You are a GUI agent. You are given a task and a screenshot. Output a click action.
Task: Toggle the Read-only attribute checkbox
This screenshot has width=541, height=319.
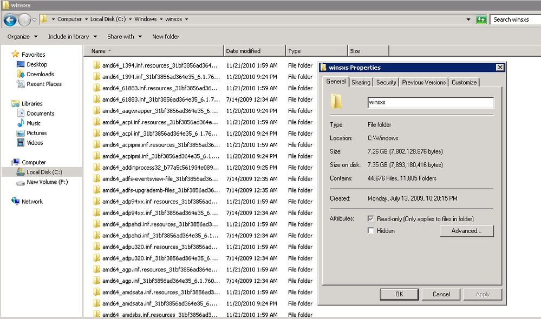click(x=370, y=219)
